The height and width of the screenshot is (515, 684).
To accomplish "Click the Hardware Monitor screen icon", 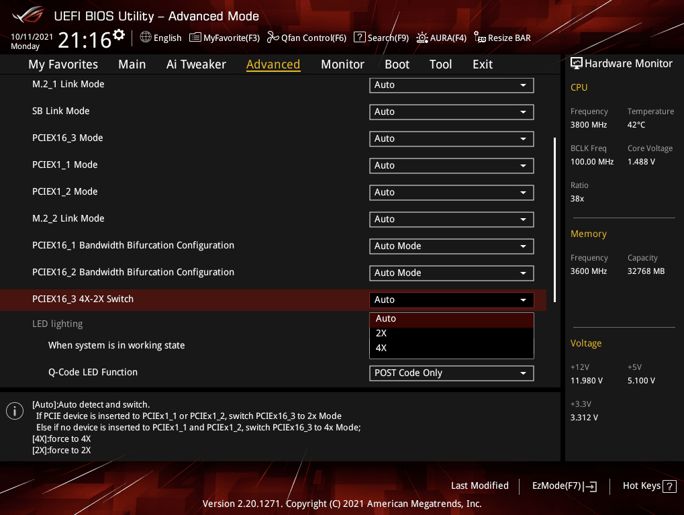I will pos(576,63).
